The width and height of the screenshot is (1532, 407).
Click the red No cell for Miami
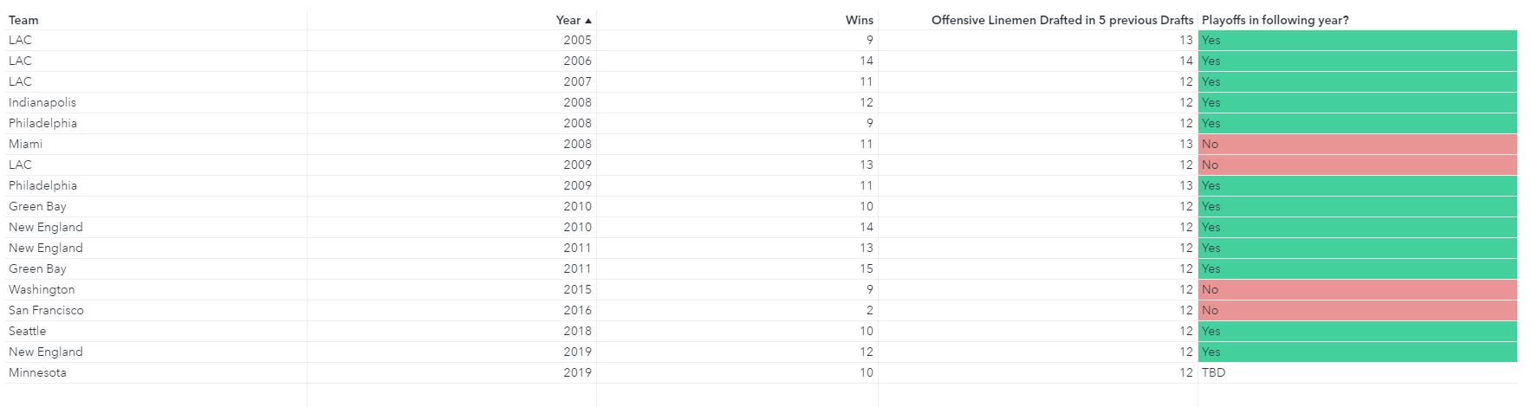(1357, 144)
